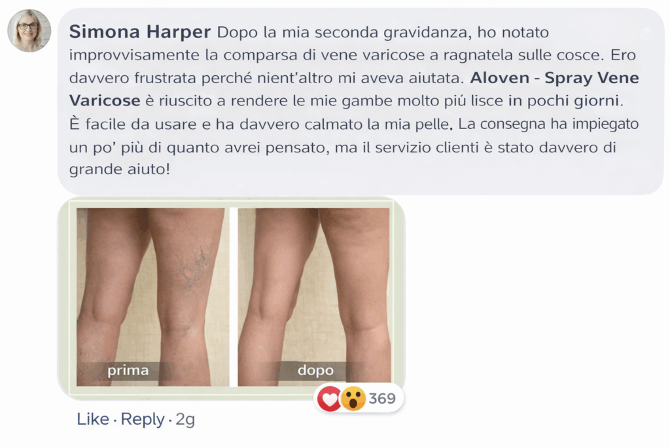Image resolution: width=670 pixels, height=447 pixels.
Task: Click the 'prima' caption label
Action: tap(128, 370)
